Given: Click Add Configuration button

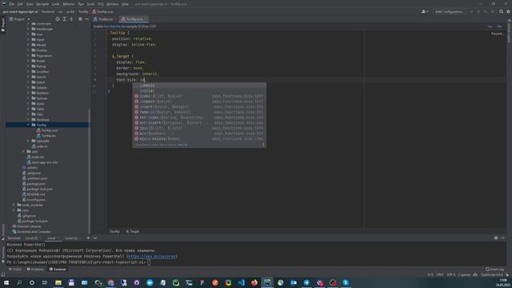Looking at the screenshot, I should 450,11.
